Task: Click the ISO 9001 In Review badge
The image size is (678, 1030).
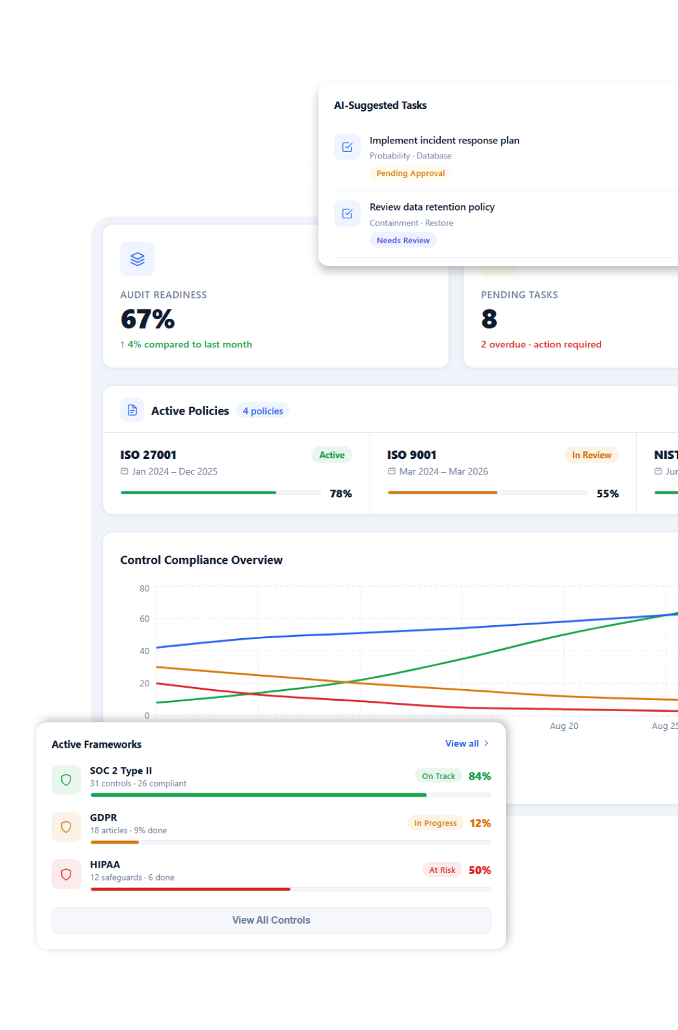Action: click(591, 455)
